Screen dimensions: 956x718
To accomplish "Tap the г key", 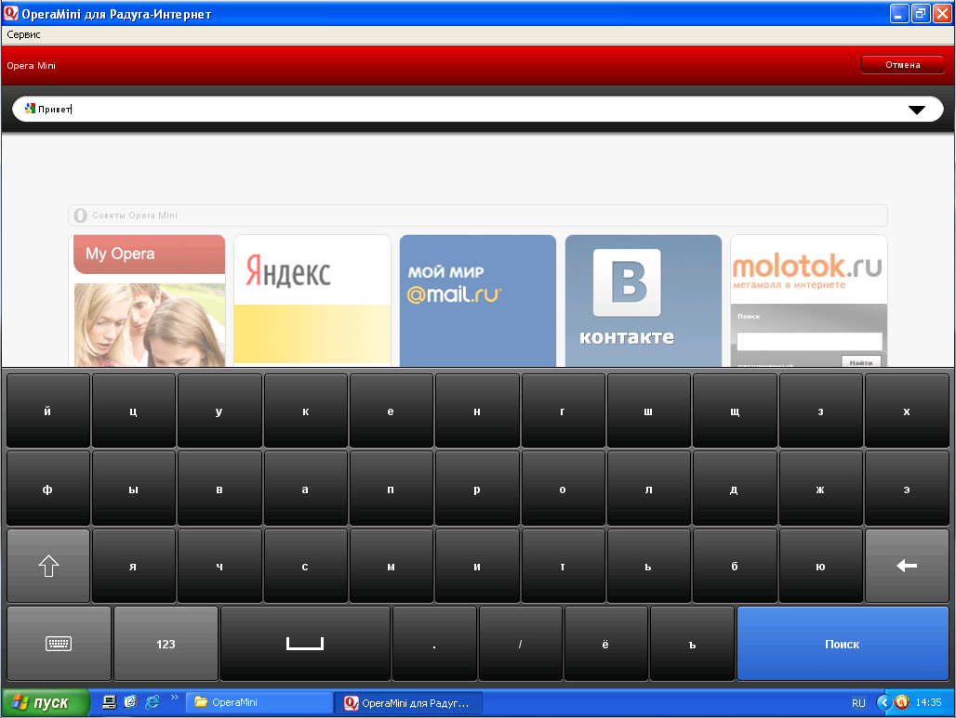I will (x=563, y=411).
